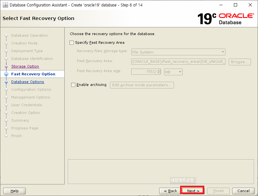Click the Next button
Image resolution: width=258 pixels, height=196 pixels.
(x=193, y=191)
